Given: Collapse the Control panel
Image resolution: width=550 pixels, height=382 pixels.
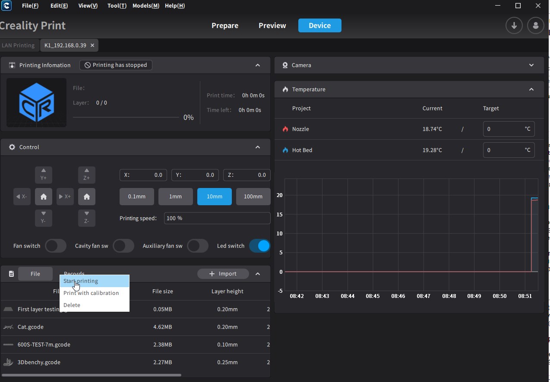Looking at the screenshot, I should click(x=258, y=147).
